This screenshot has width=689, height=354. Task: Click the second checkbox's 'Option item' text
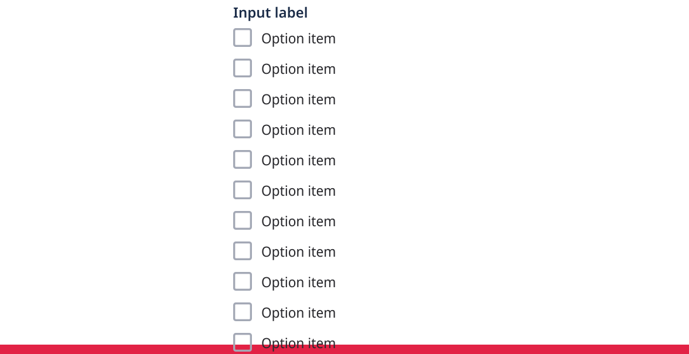pyautogui.click(x=298, y=69)
